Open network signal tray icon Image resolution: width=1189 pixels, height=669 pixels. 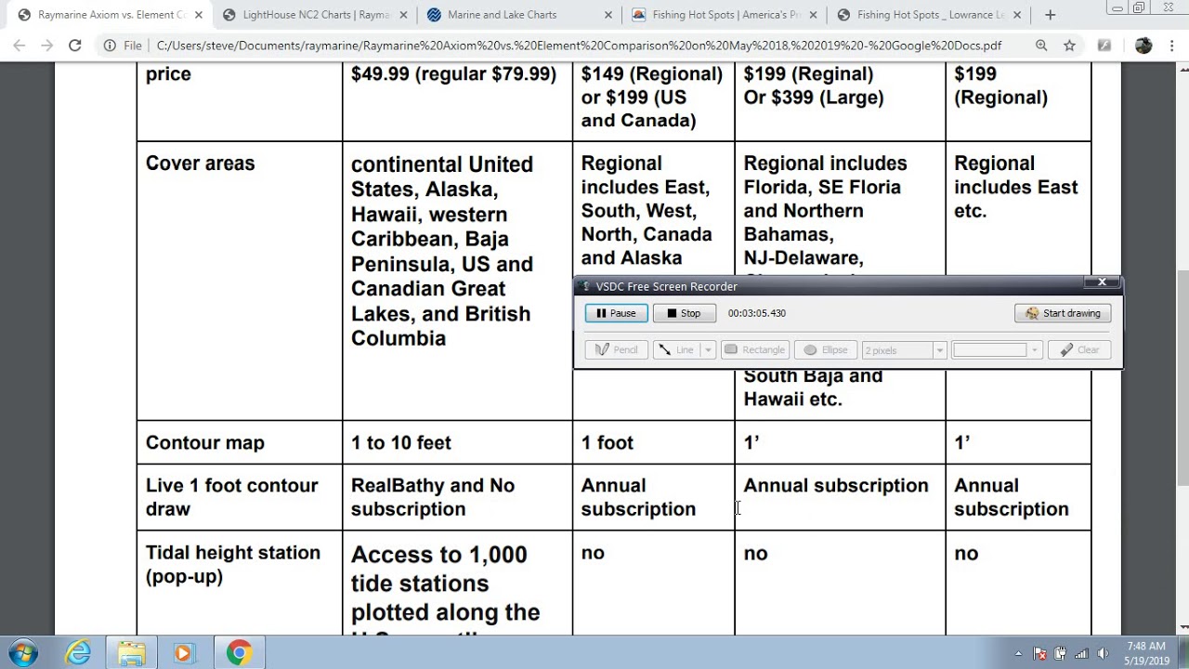coord(1082,653)
